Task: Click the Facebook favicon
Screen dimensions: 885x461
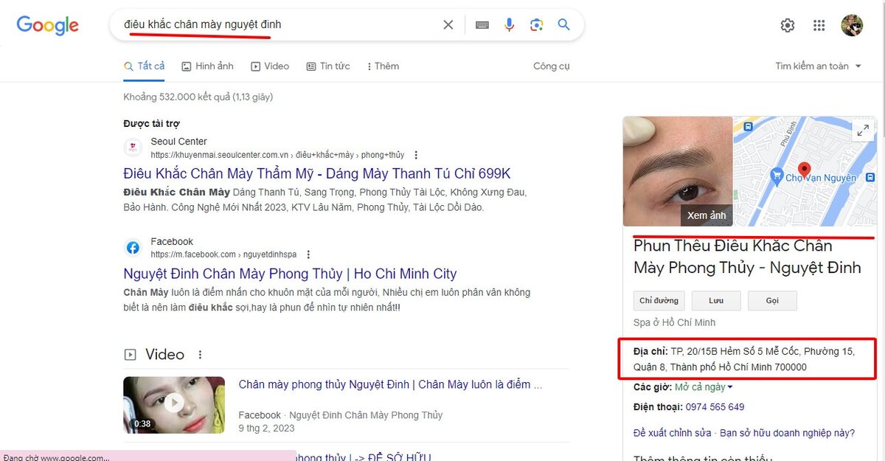Action: [133, 248]
